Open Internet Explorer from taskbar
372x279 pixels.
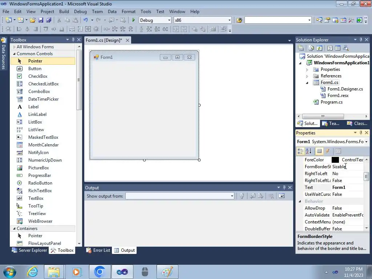point(32,272)
